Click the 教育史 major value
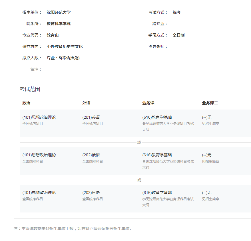This screenshot has height=241, width=251. tap(53, 35)
